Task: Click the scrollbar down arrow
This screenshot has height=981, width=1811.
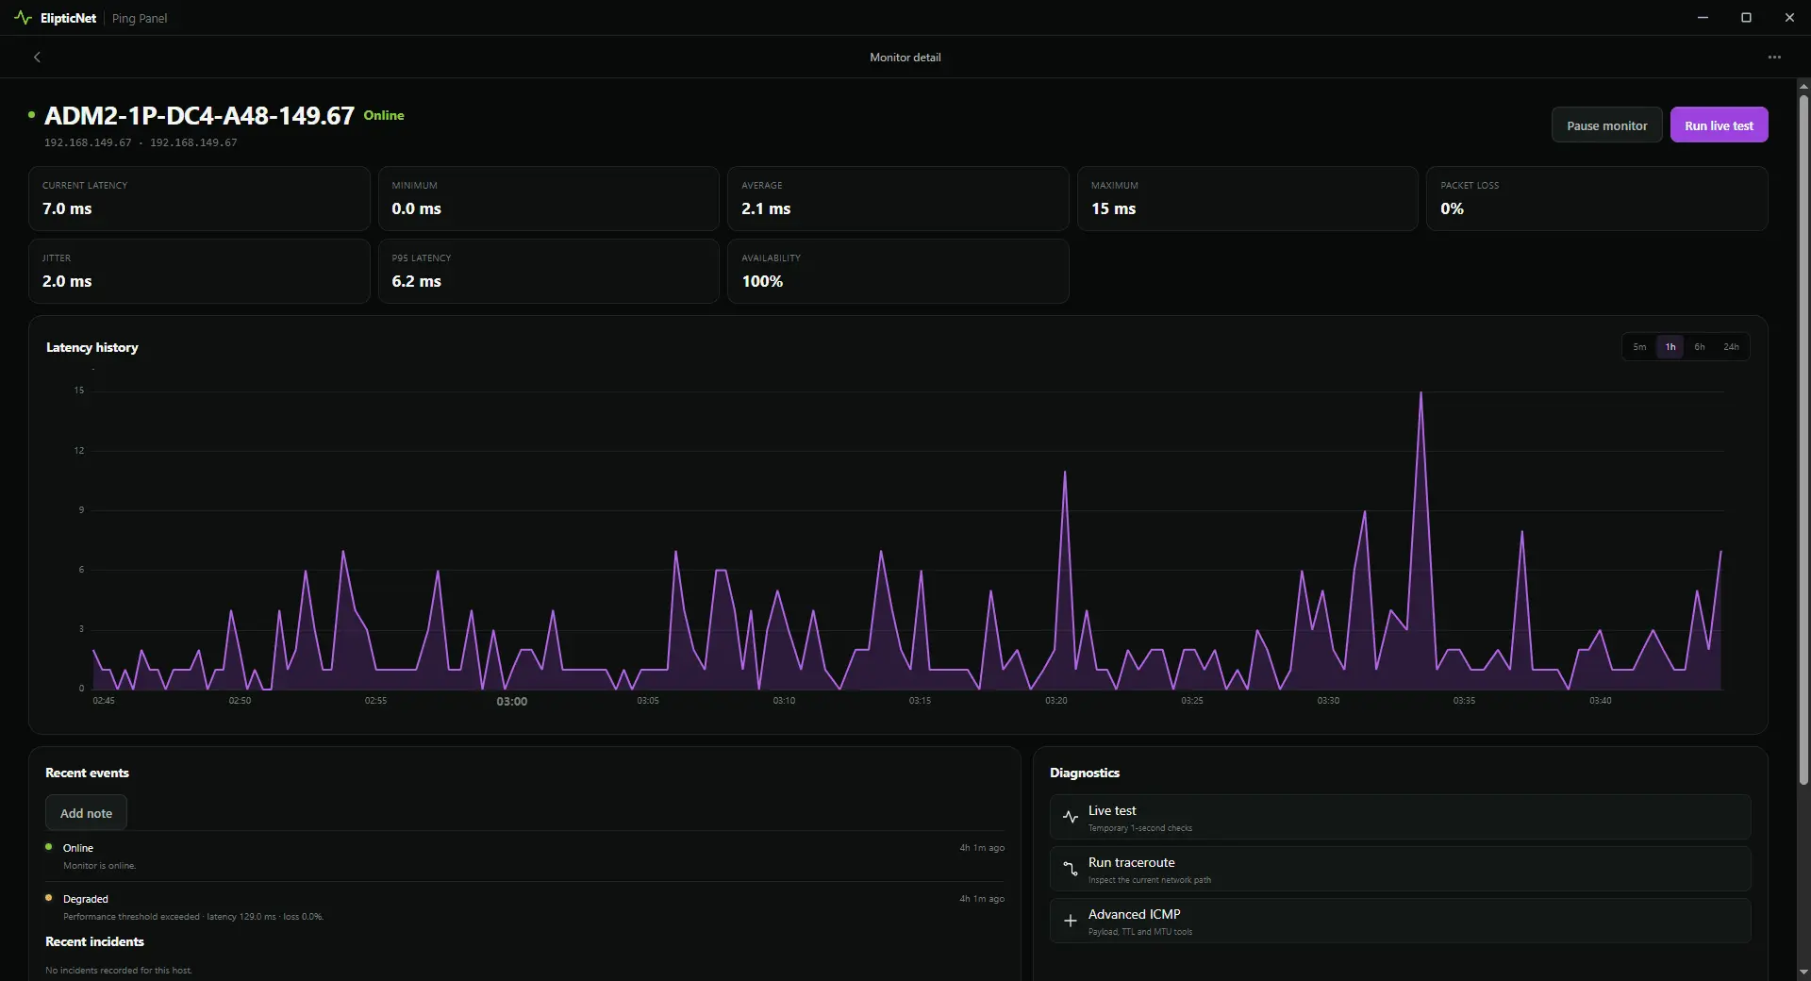Action: coord(1803,972)
